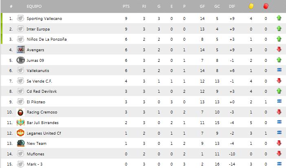Sort by the DIF column header
This screenshot has width=286, height=168.
point(232,7)
